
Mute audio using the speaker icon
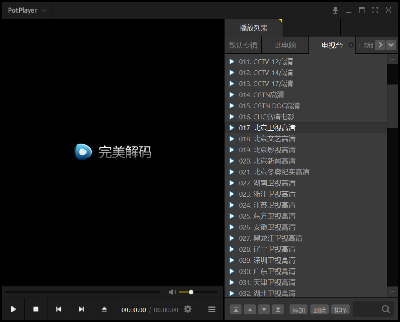[173, 292]
